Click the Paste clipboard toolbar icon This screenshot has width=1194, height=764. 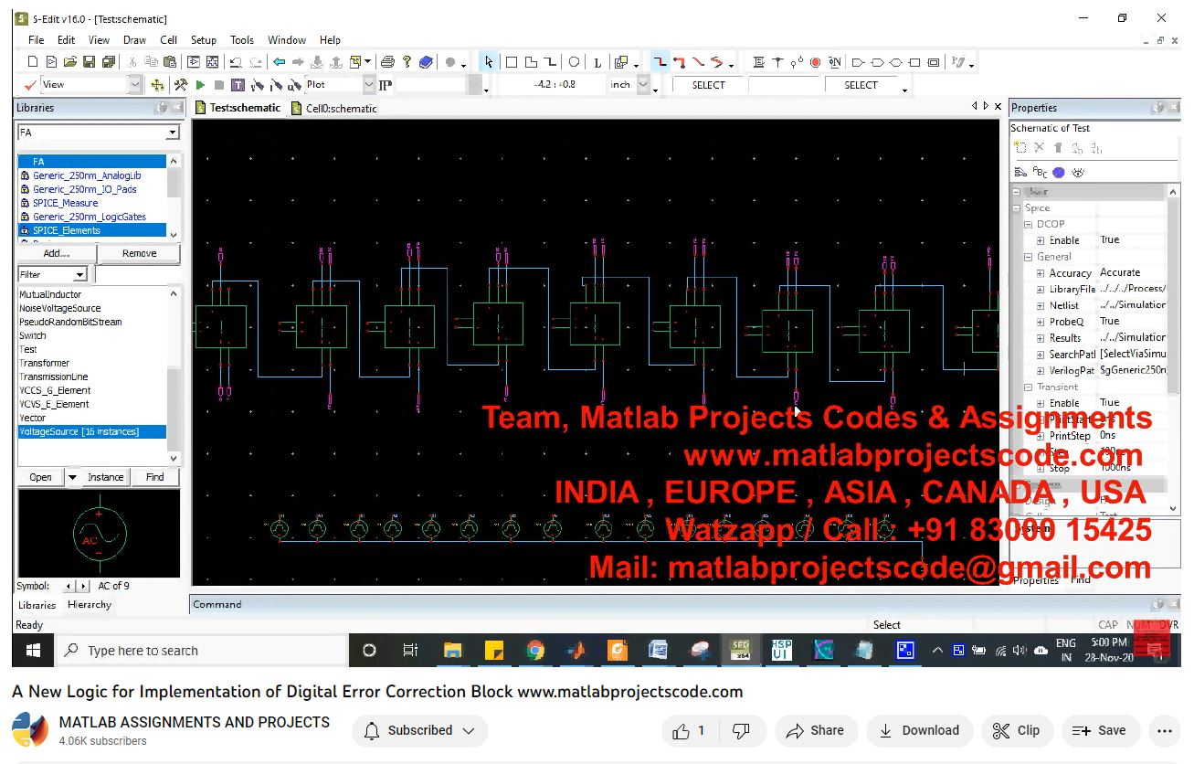click(x=169, y=62)
